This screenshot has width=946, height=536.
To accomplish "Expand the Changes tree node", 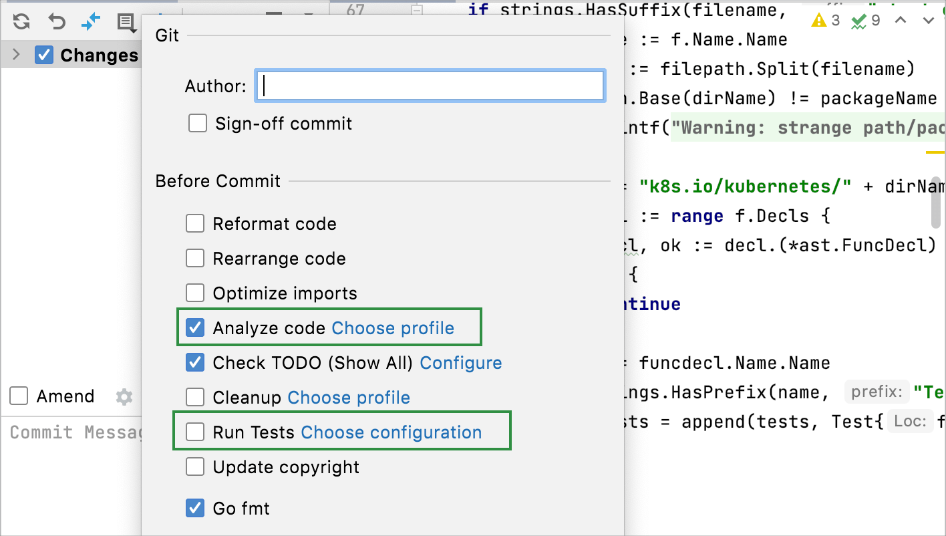I will (x=17, y=55).
